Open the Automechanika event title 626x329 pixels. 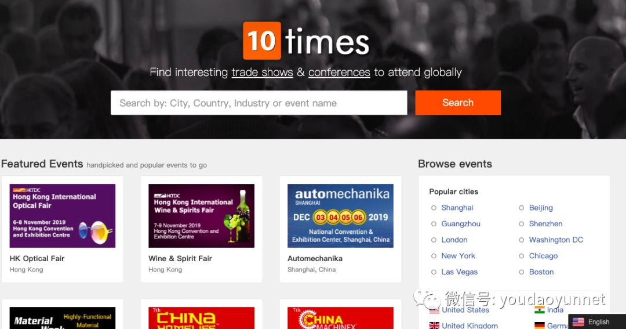(x=315, y=259)
